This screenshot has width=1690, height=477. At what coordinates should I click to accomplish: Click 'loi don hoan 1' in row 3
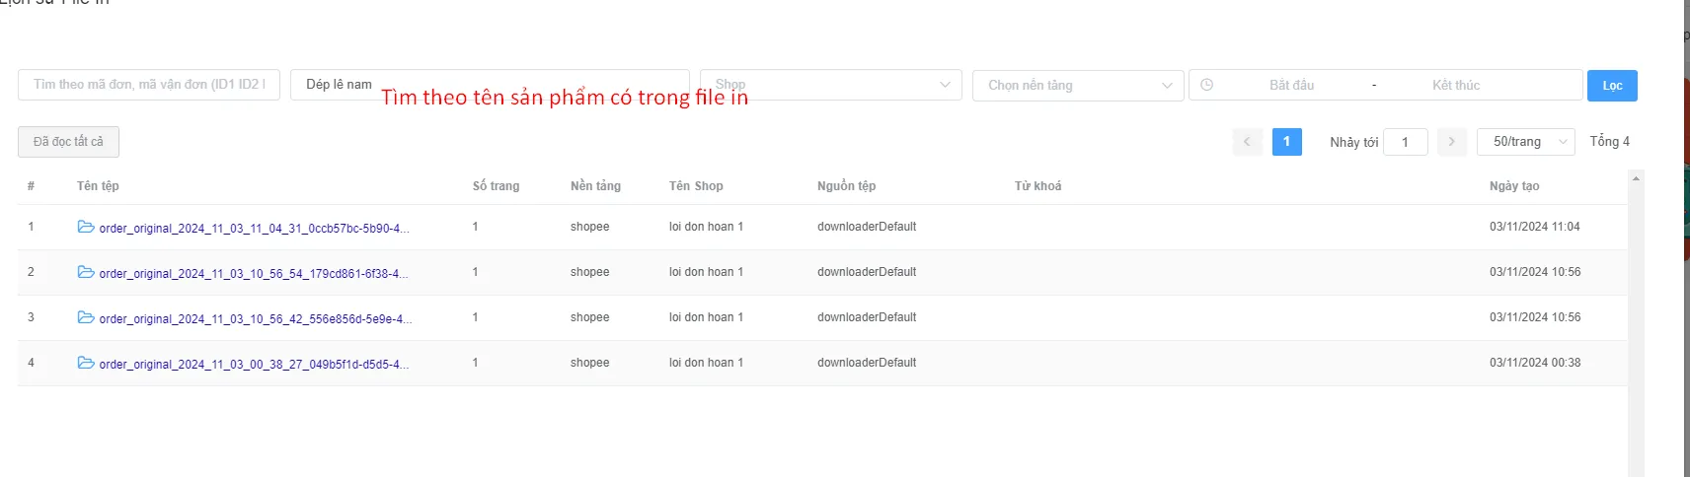[706, 317]
